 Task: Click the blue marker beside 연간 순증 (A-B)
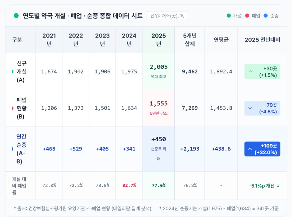coord(13,149)
